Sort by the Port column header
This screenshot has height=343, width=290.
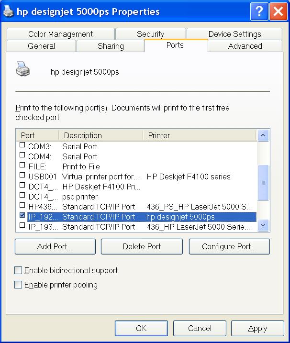[37, 135]
